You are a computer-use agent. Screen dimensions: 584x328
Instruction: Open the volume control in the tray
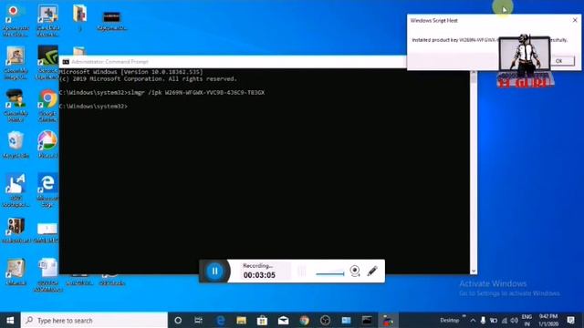(x=515, y=320)
